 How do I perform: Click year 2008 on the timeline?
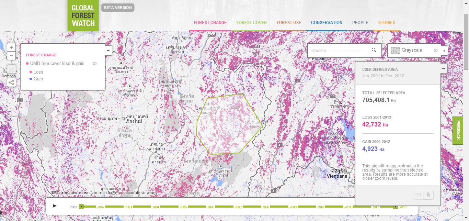[266, 207]
